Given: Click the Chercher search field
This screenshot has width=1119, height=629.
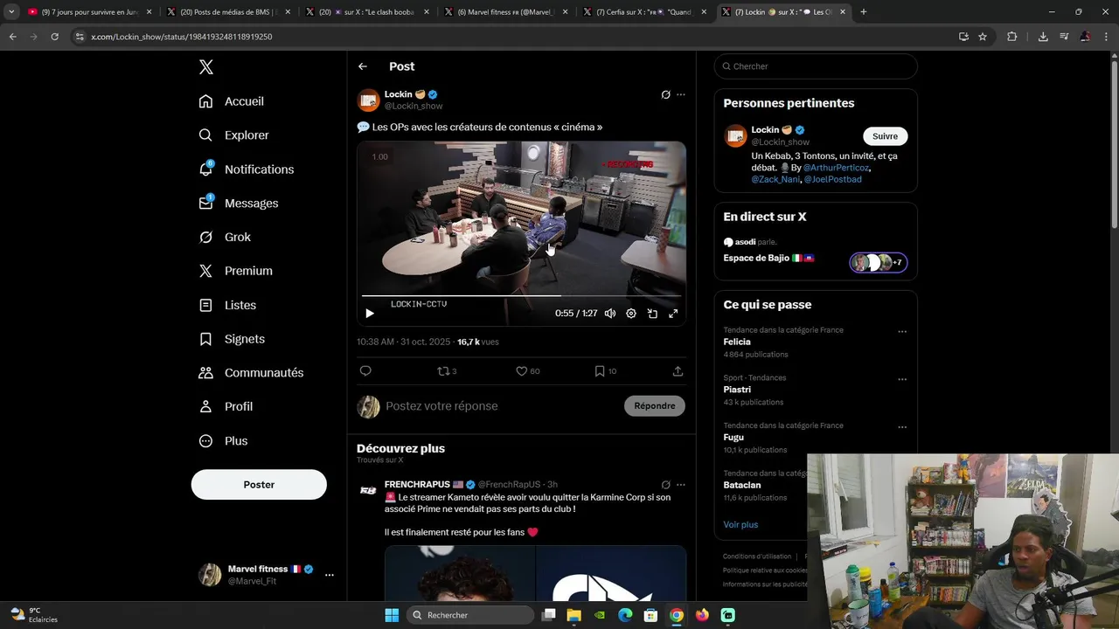Looking at the screenshot, I should point(816,66).
